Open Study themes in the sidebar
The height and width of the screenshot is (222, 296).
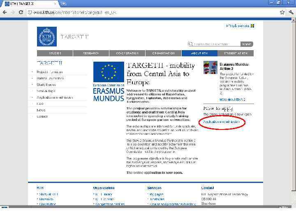(46, 85)
